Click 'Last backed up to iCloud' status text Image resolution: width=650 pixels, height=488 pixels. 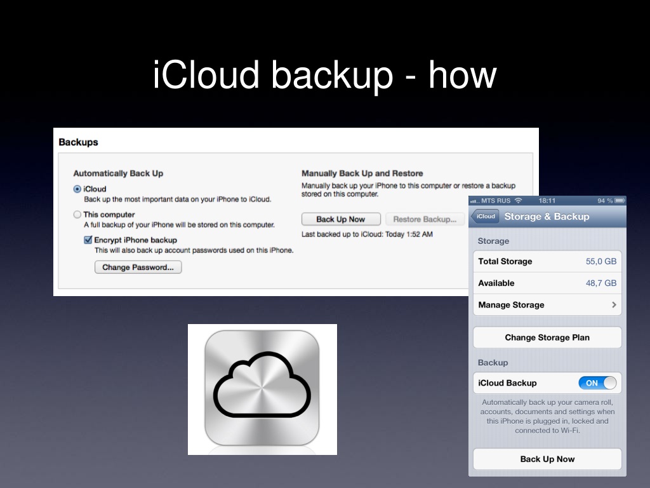367,234
